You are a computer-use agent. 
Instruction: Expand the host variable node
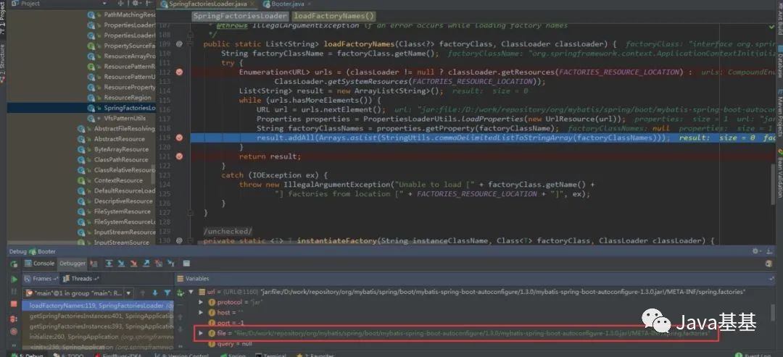pyautogui.click(x=201, y=313)
